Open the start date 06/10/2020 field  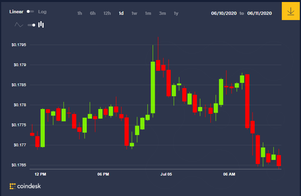coord(224,13)
